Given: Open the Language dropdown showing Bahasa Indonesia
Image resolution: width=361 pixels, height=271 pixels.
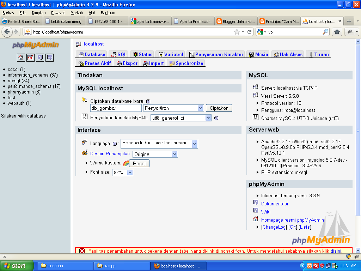Looking at the screenshot, I should (159, 144).
